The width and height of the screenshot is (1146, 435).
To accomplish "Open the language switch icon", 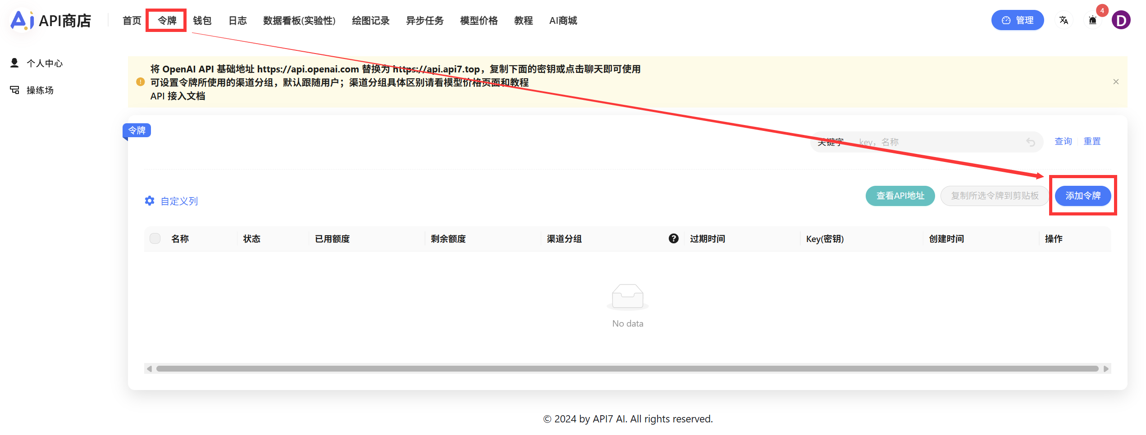I will (1064, 20).
